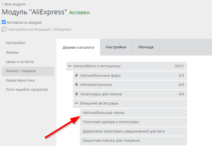Toggle the Активность модуля checkbox
Viewport: 212px width, 146px height.
tap(4, 22)
